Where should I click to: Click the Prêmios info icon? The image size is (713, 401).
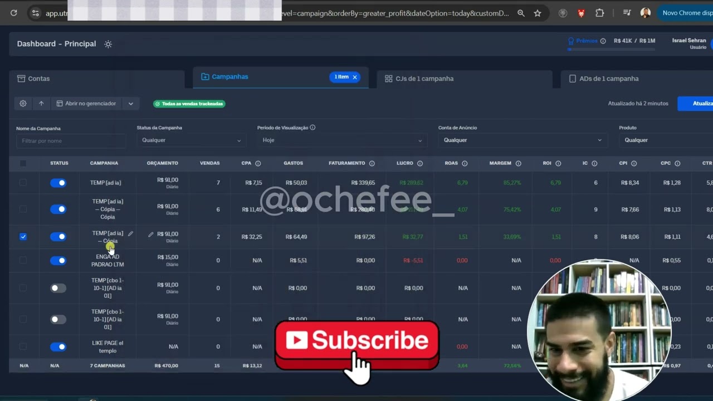(603, 41)
